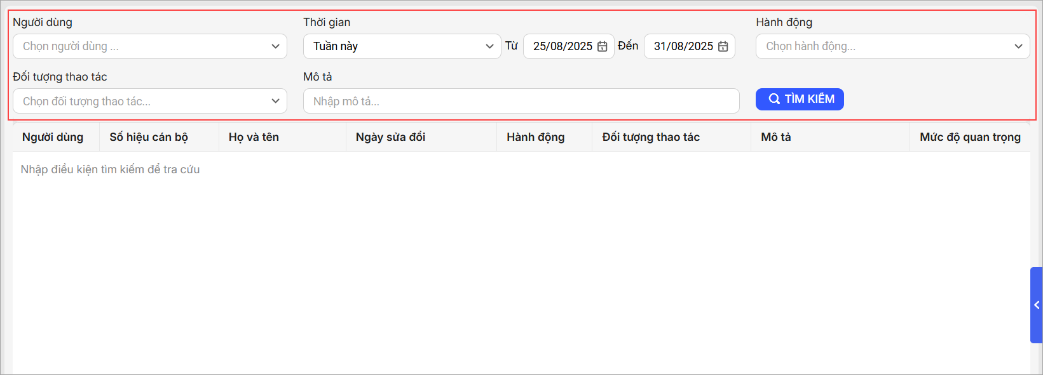Screen dimensions: 1043x375
Task: Sort by Ngày sửa đổi column header
Action: (390, 137)
